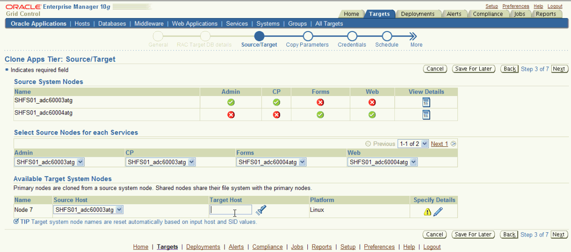The image size is (571, 252).
Task: Click the footer Deployments link
Action: [x=203, y=247]
